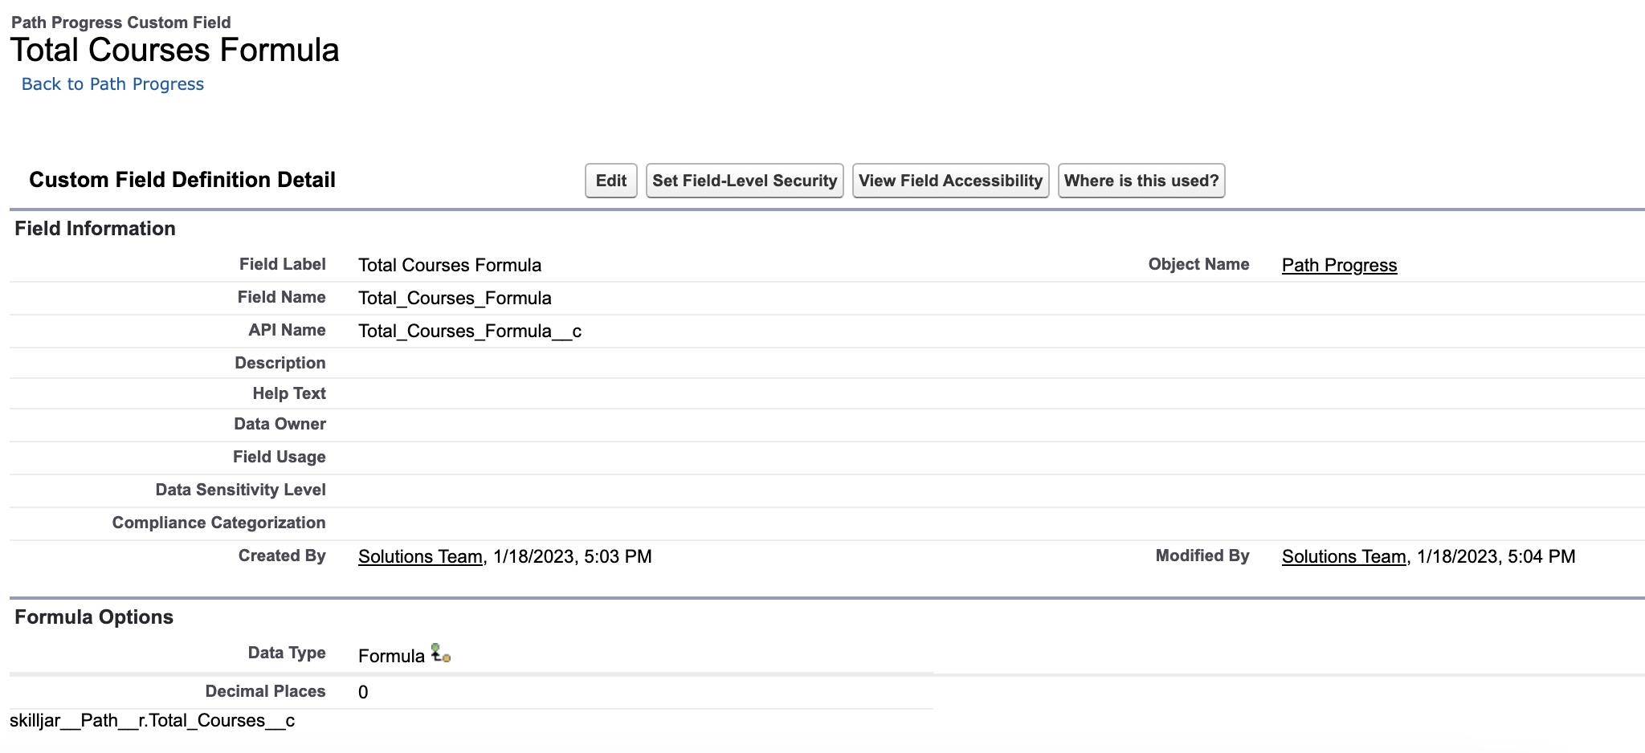Click View Field Accessibility button
The width and height of the screenshot is (1645, 753).
[950, 181]
